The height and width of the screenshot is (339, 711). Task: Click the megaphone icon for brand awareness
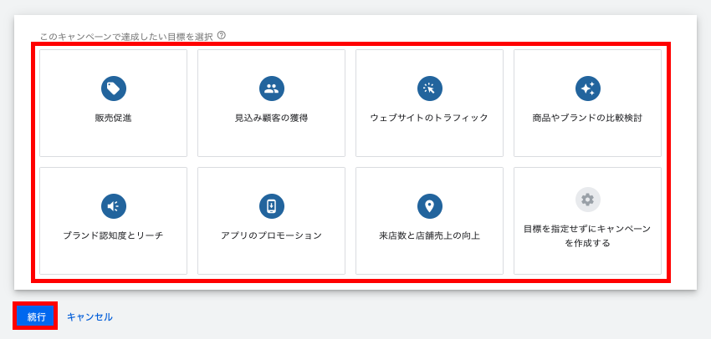(x=113, y=206)
